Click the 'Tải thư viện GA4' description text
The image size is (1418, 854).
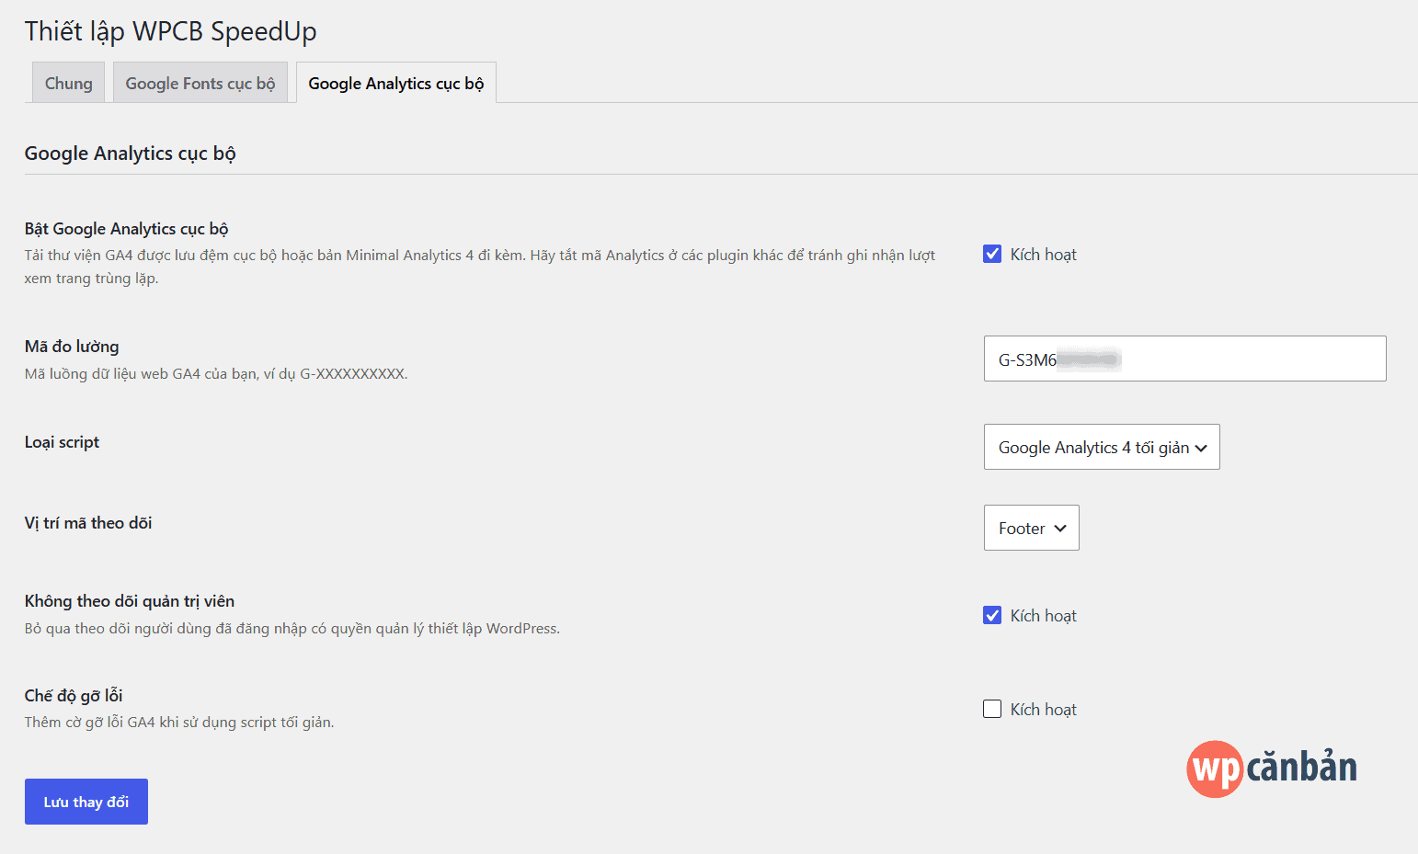pyautogui.click(x=480, y=267)
